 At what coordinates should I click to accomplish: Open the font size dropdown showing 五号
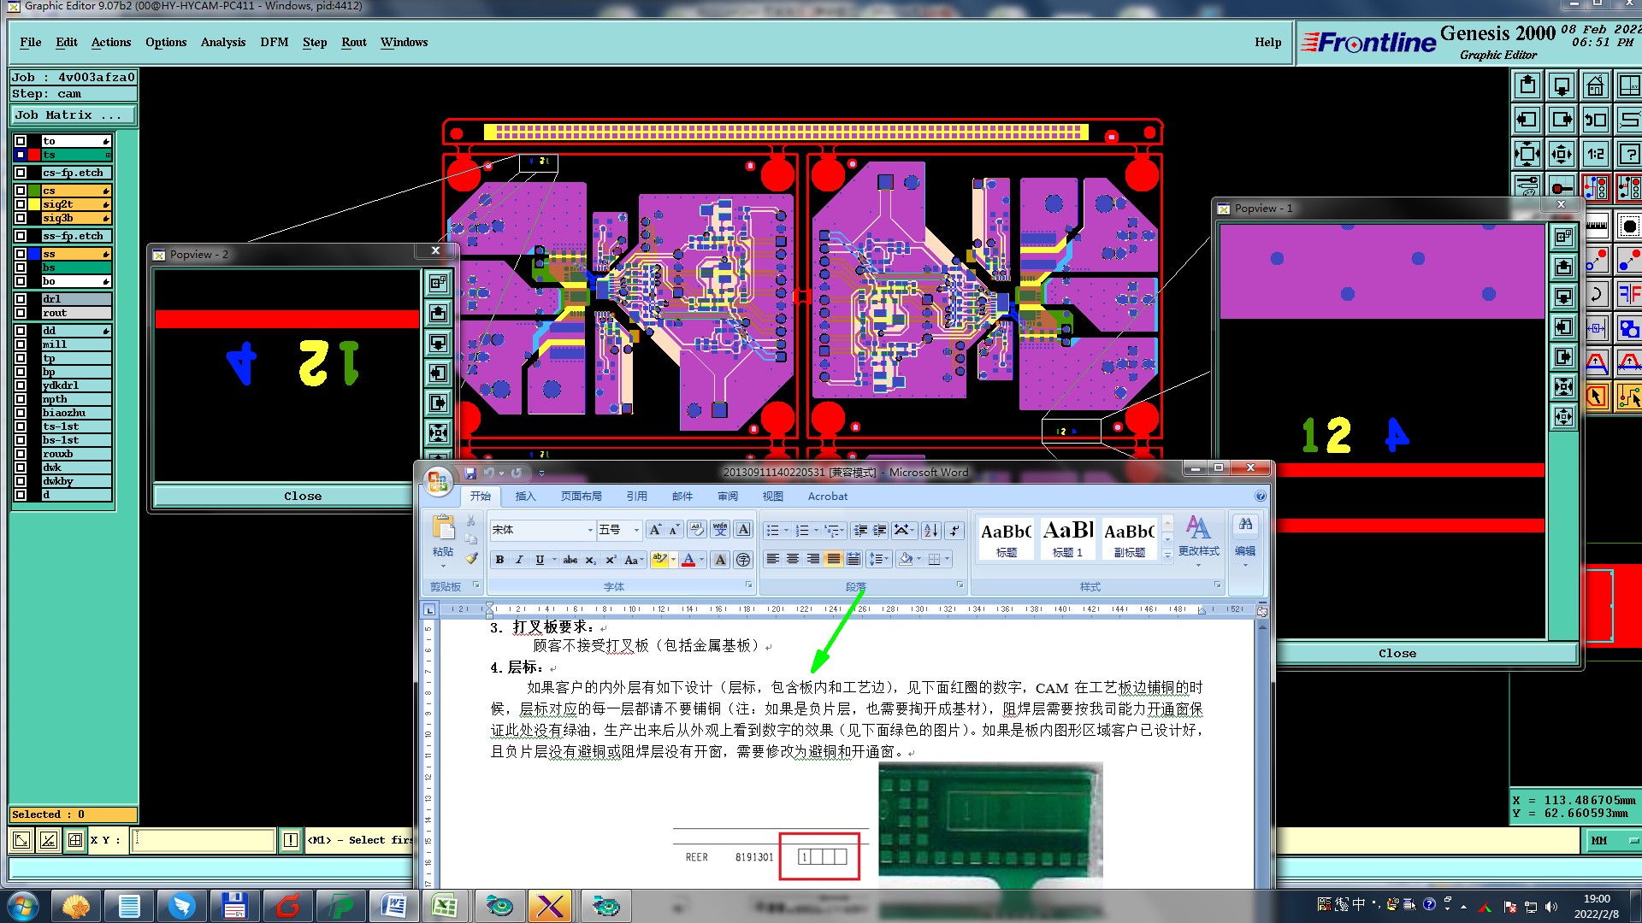click(x=636, y=531)
